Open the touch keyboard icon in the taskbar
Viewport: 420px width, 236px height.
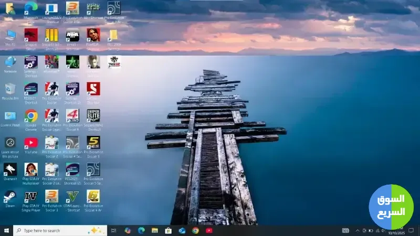pos(345,230)
